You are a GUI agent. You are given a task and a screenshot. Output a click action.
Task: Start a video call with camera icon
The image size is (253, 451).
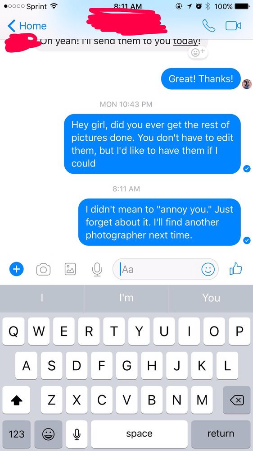tap(233, 26)
